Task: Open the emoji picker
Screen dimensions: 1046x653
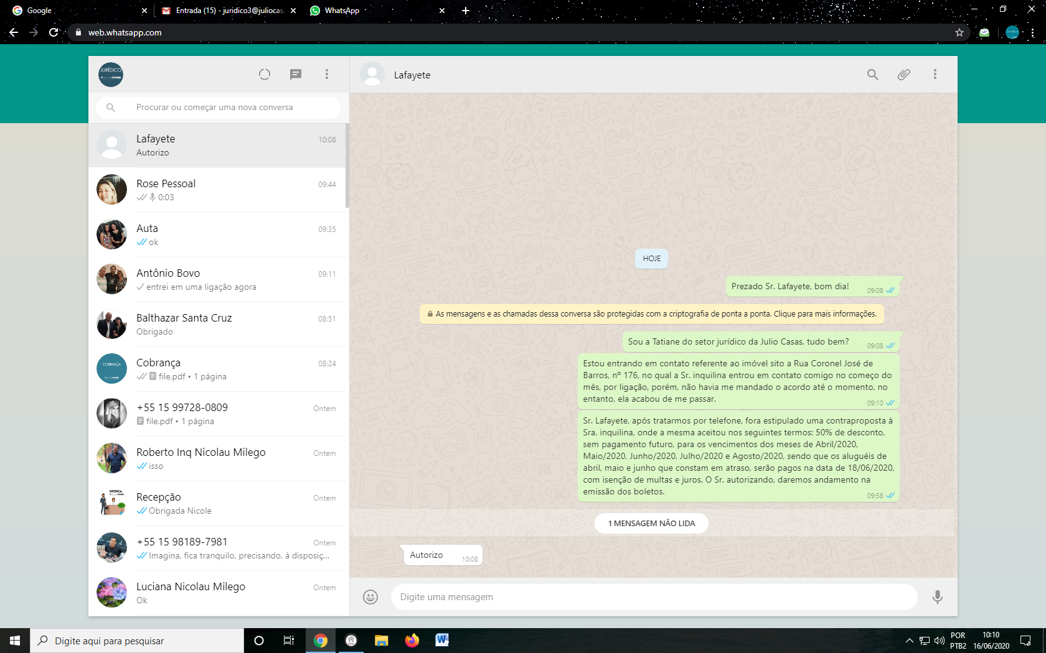Action: 370,597
